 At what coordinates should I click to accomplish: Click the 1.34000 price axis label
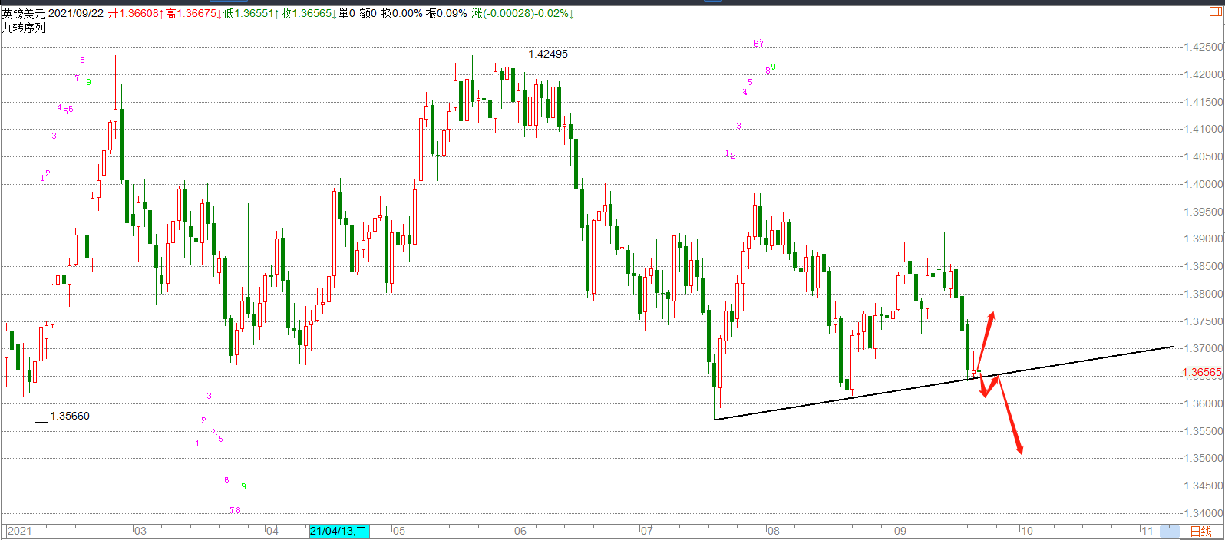point(1203,513)
